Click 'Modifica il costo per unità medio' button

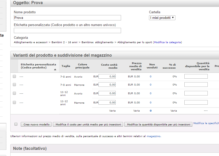(88, 125)
